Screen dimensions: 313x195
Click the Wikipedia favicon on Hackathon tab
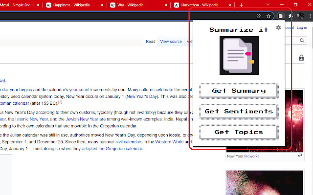[177, 5]
